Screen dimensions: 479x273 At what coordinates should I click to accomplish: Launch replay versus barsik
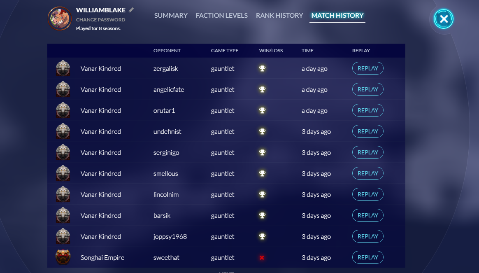point(368,215)
